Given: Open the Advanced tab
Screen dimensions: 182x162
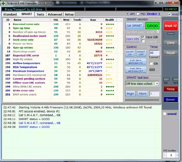Looking at the screenshot, I should (55, 14).
